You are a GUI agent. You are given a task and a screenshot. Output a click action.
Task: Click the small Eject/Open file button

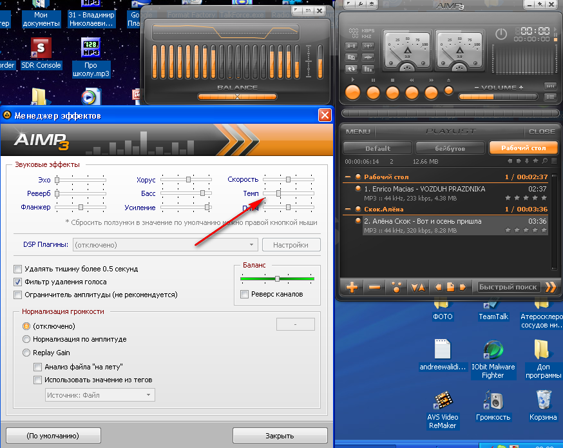click(448, 90)
